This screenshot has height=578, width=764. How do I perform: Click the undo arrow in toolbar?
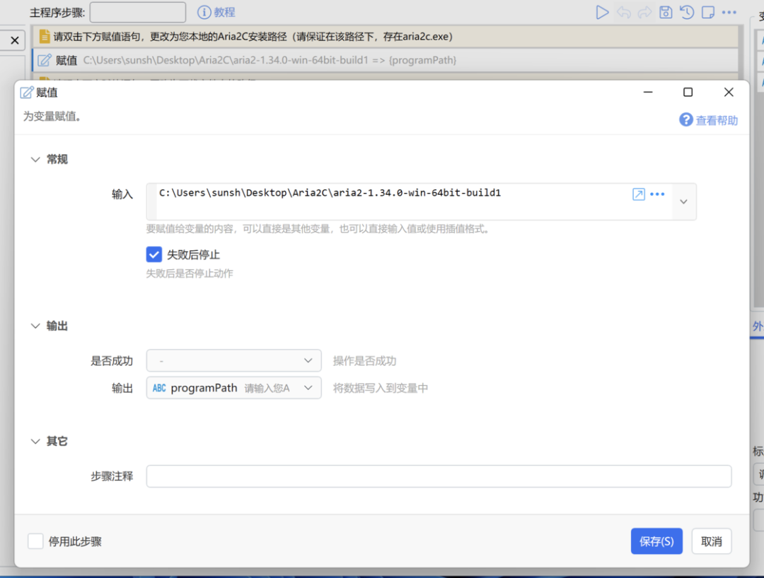(624, 12)
